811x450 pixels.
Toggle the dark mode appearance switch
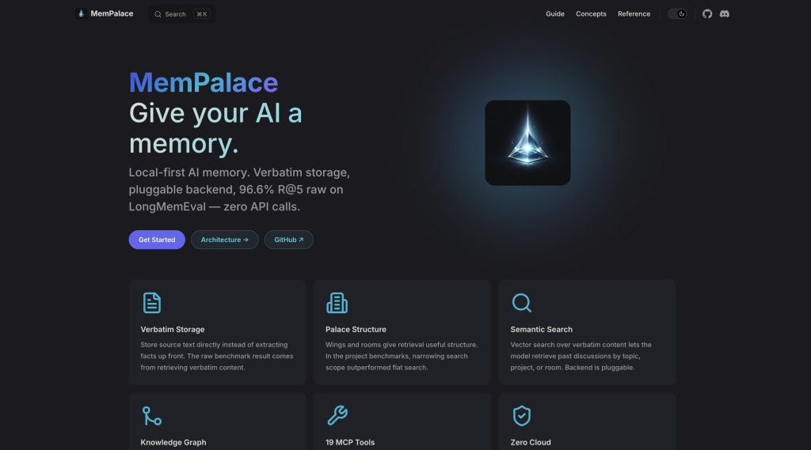677,14
